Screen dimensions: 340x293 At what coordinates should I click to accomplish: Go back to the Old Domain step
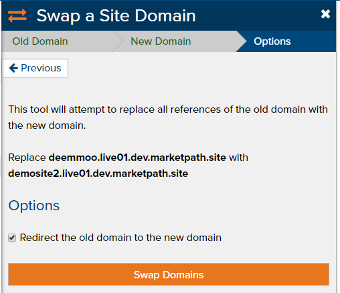40,41
